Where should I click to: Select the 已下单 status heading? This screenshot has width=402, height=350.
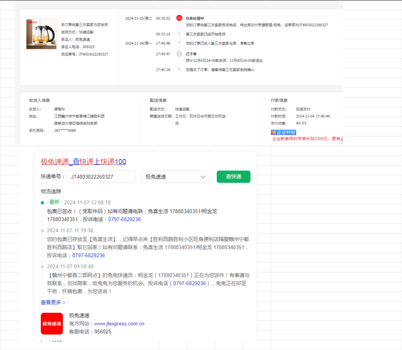click(x=191, y=54)
